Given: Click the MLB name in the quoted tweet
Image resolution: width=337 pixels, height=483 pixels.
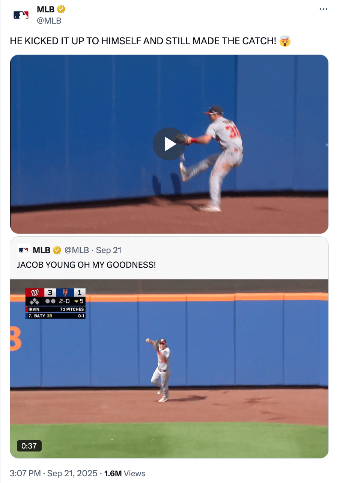Looking at the screenshot, I should (x=42, y=250).
